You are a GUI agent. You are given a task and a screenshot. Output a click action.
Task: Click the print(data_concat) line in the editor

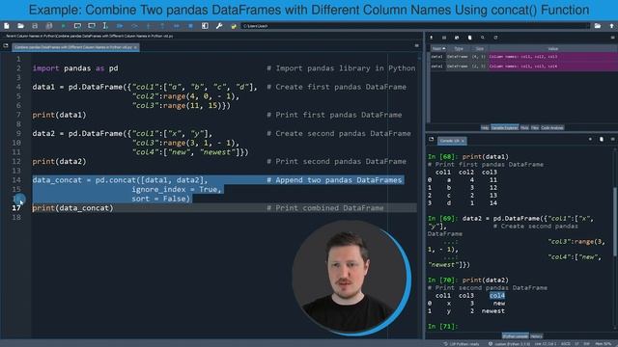72,208
